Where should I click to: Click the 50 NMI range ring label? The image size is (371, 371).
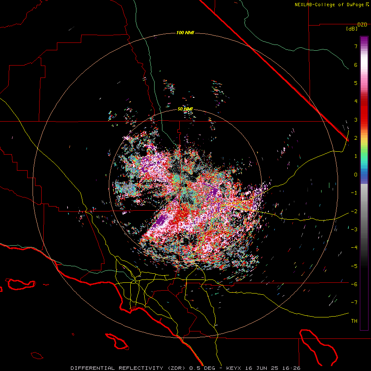pos(185,109)
